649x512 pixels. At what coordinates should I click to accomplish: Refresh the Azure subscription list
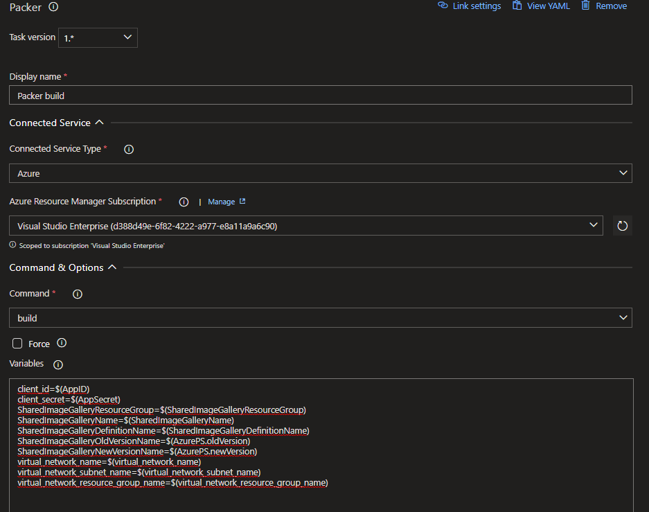click(x=622, y=226)
